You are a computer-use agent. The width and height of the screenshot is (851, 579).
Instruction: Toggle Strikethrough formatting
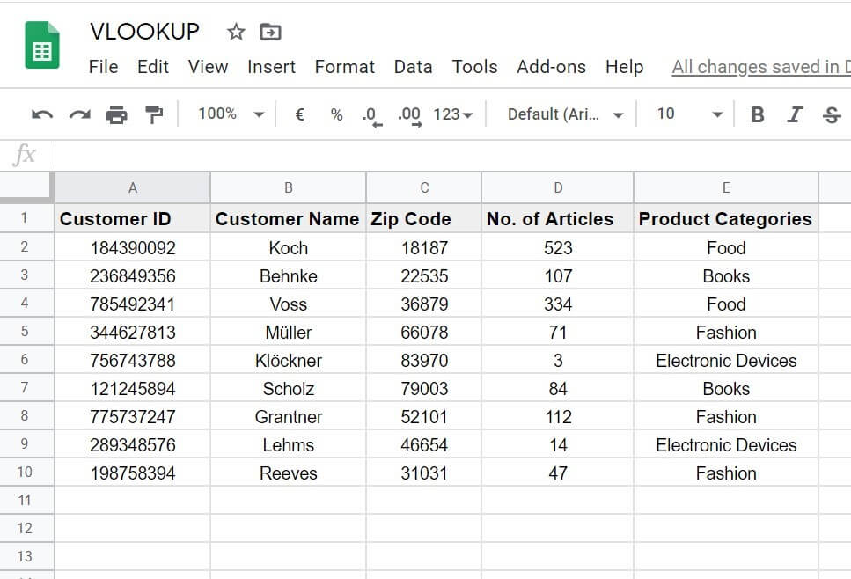tap(831, 114)
